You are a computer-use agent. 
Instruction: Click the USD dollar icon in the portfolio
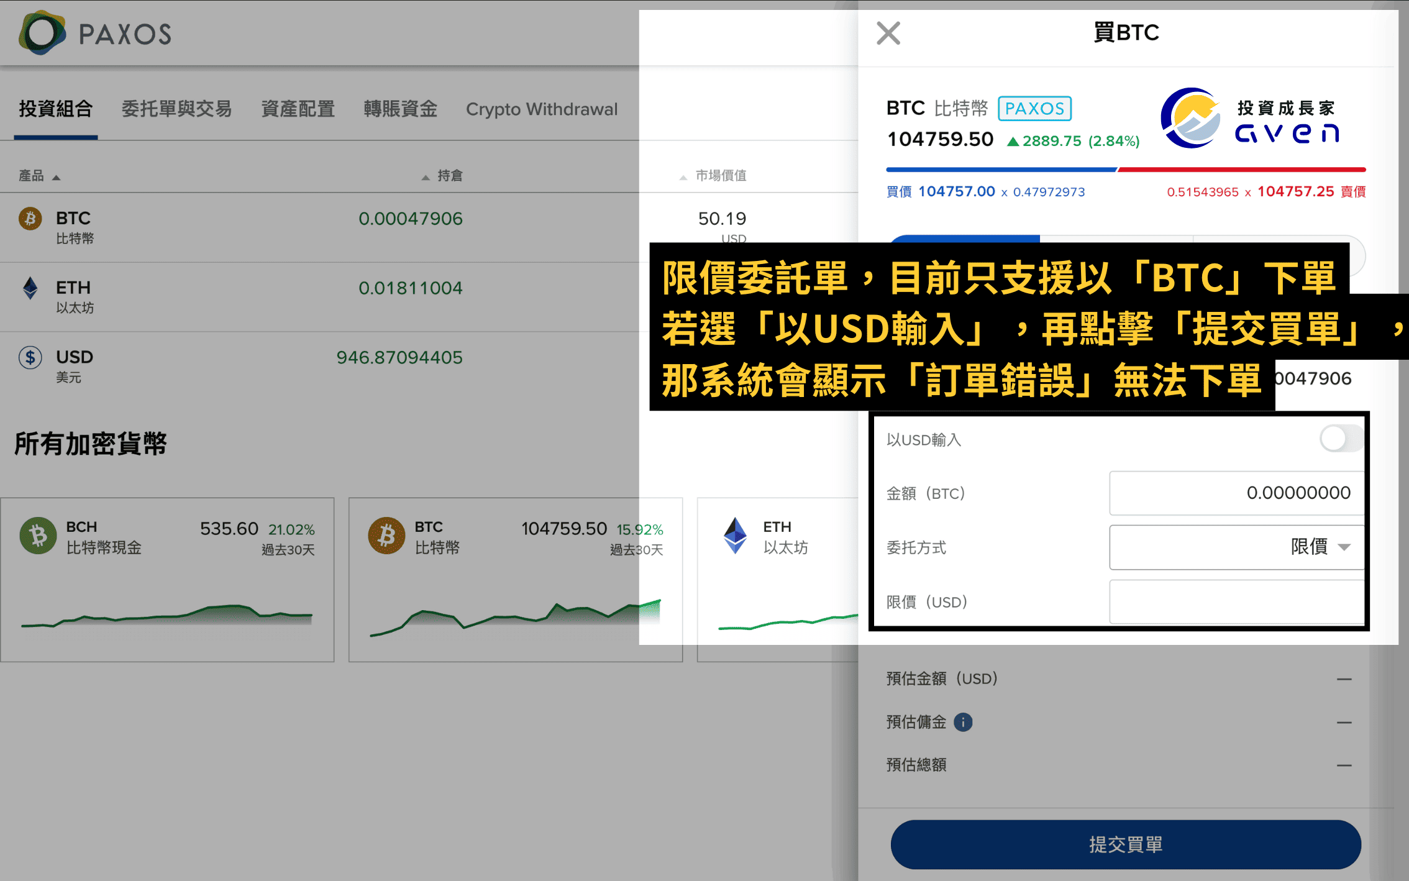29,357
